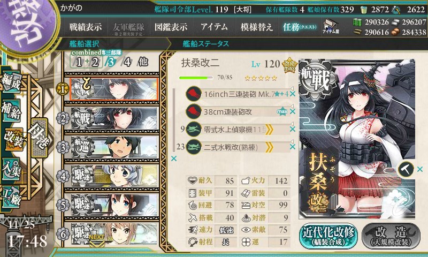The height and width of the screenshot is (257, 428).
Task: Remove all equipment with the bottom-left X
Action: pos(173,158)
